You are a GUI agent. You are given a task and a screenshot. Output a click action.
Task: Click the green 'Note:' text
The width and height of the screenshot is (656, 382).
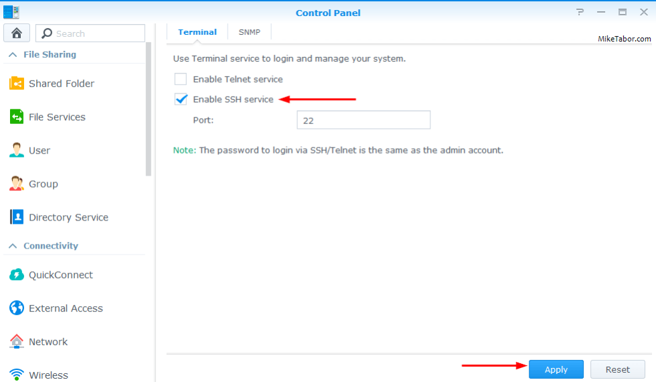(x=185, y=150)
